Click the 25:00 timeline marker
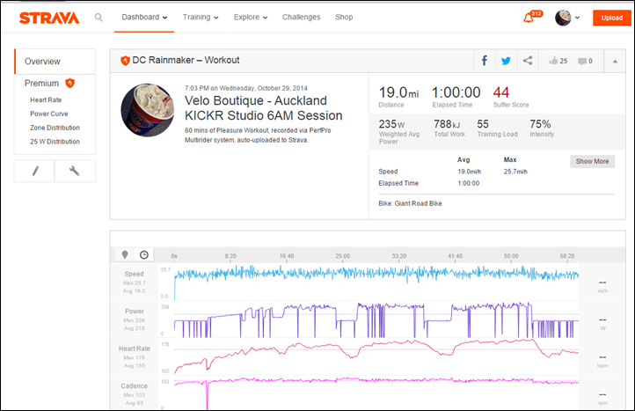Viewport: 635px width, 411px height. (343, 256)
